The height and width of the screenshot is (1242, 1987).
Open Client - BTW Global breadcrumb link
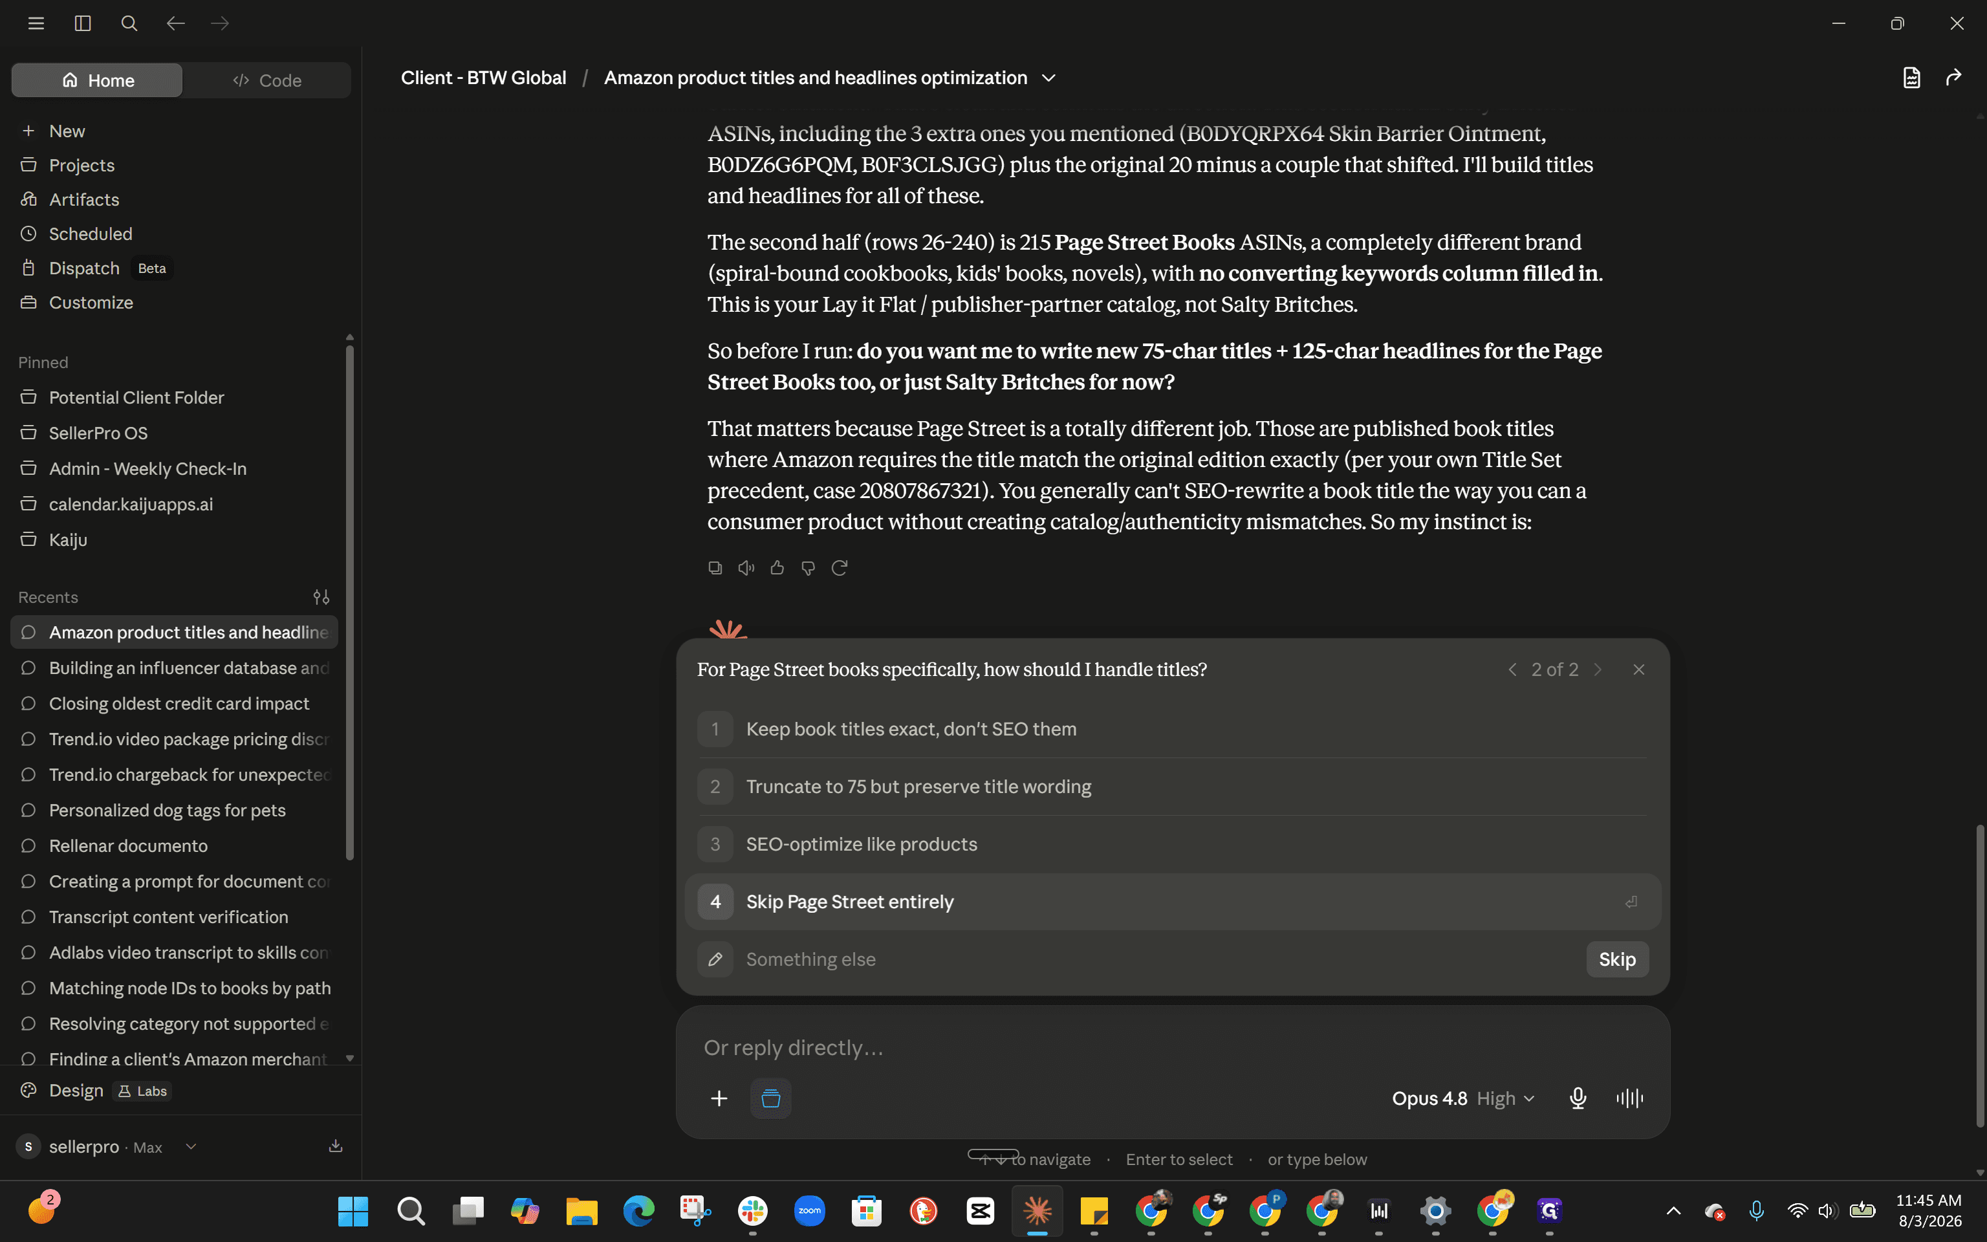coord(484,78)
